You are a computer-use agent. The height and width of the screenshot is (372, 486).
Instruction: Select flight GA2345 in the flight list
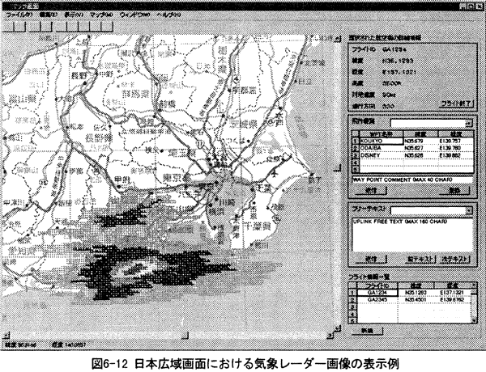(x=377, y=300)
